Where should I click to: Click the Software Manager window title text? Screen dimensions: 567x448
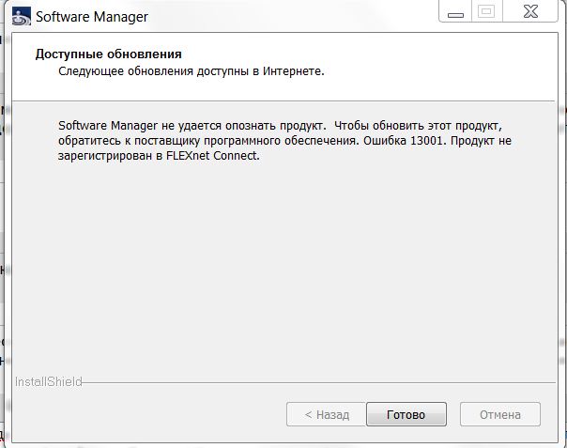pos(91,17)
